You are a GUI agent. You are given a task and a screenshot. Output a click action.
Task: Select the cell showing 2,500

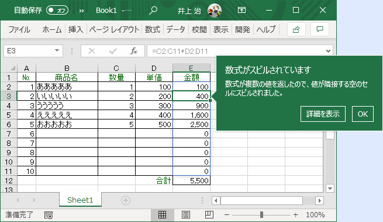(191, 124)
